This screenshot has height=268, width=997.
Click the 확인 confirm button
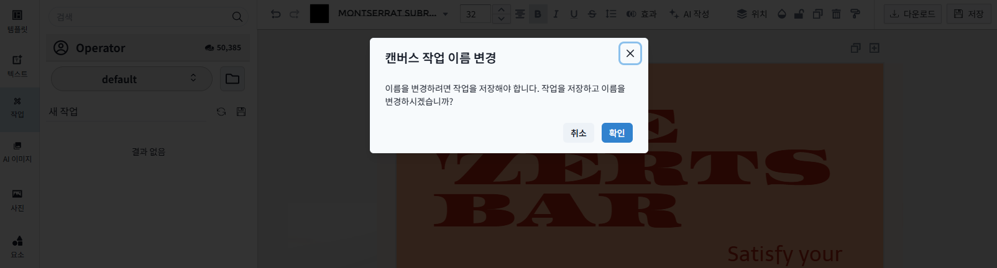[x=617, y=133]
